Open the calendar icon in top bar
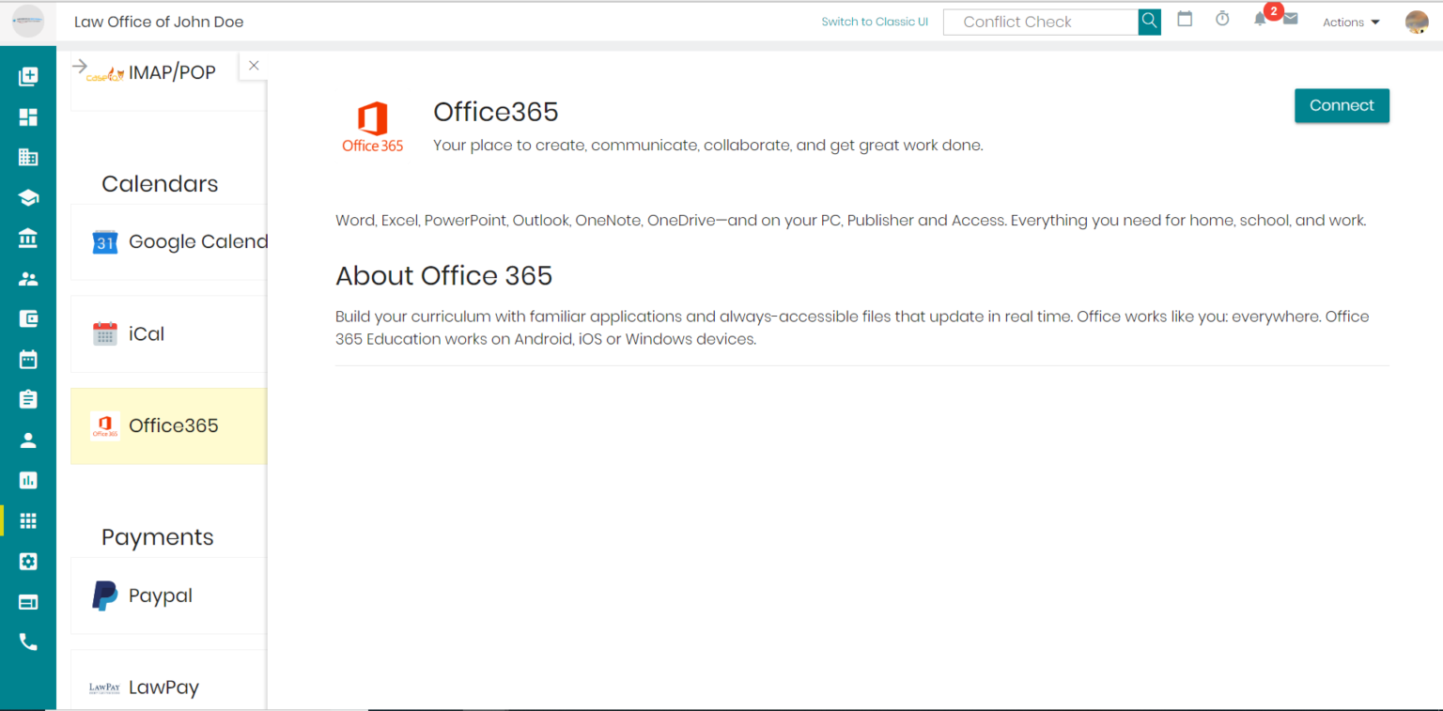The height and width of the screenshot is (711, 1443). point(1185,19)
